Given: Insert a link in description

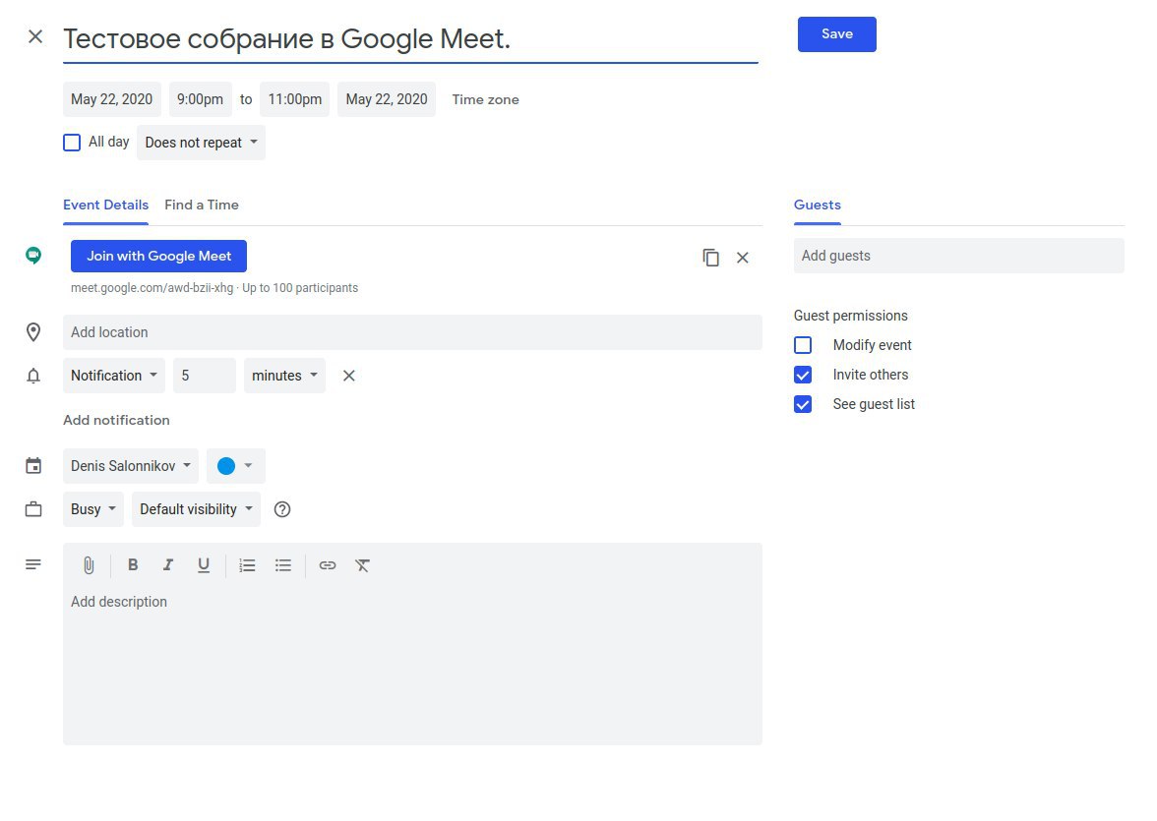Looking at the screenshot, I should point(328,565).
